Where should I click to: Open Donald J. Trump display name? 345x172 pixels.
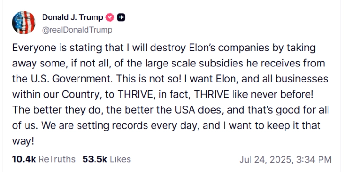point(73,17)
